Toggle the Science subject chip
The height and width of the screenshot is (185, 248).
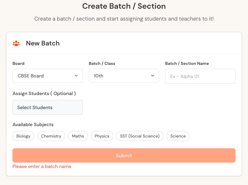pyautogui.click(x=178, y=136)
